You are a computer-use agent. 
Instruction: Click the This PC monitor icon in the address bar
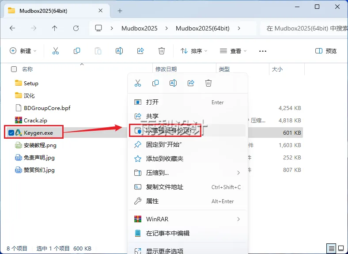(98, 28)
